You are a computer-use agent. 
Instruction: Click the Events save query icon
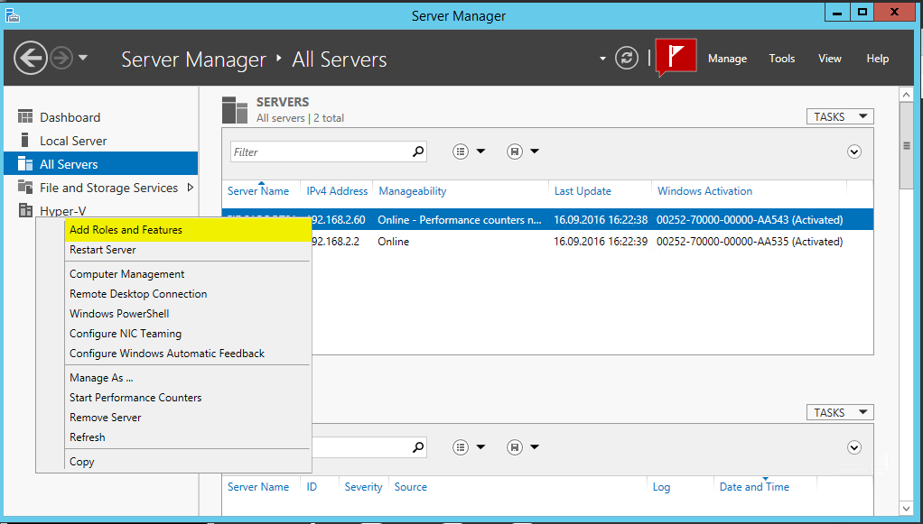click(515, 447)
